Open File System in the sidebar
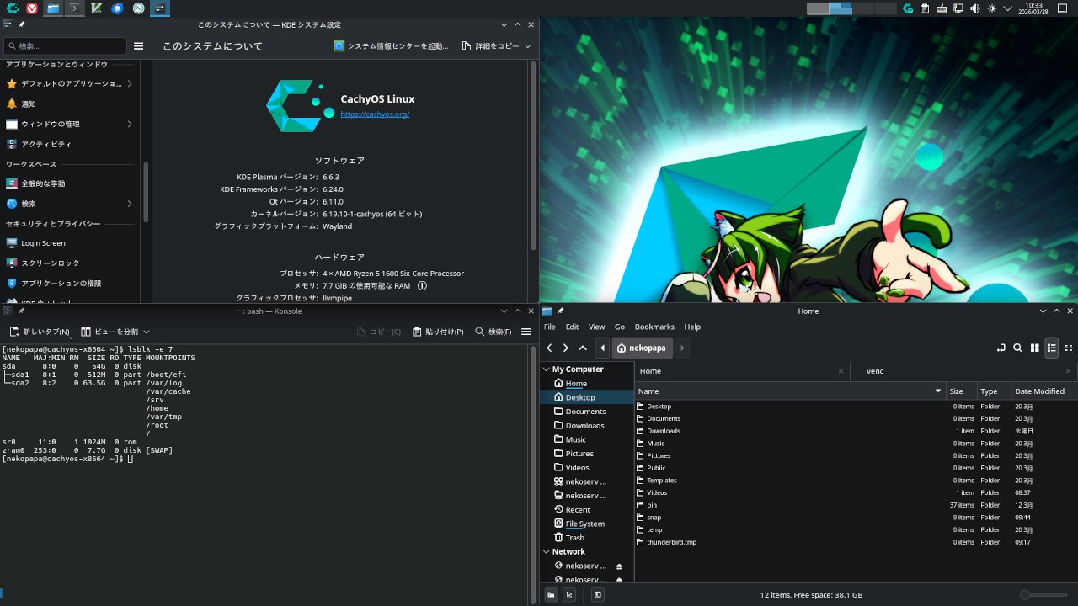This screenshot has width=1078, height=606. coord(587,524)
